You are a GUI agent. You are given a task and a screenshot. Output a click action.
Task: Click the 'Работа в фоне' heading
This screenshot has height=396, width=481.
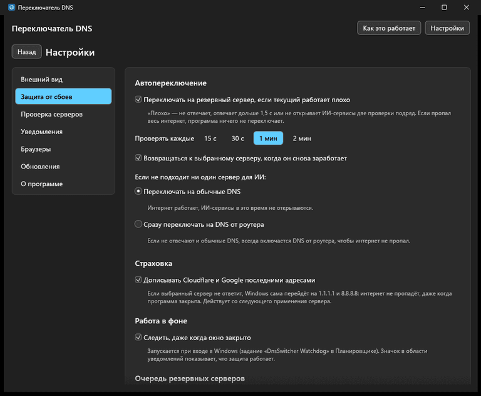pyautogui.click(x=161, y=321)
